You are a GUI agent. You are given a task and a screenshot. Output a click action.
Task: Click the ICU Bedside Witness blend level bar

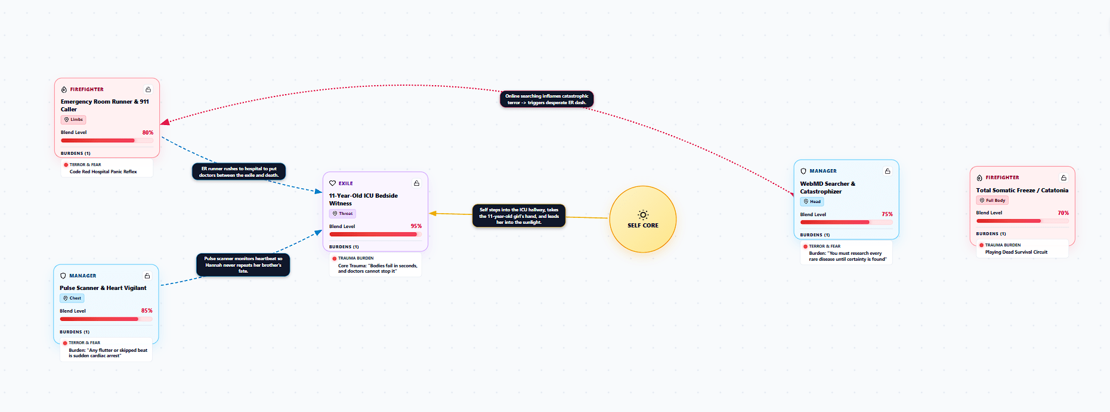pyautogui.click(x=375, y=235)
